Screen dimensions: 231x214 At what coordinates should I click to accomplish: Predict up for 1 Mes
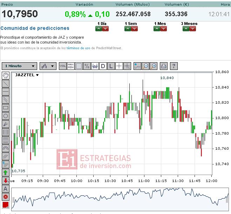157,29
